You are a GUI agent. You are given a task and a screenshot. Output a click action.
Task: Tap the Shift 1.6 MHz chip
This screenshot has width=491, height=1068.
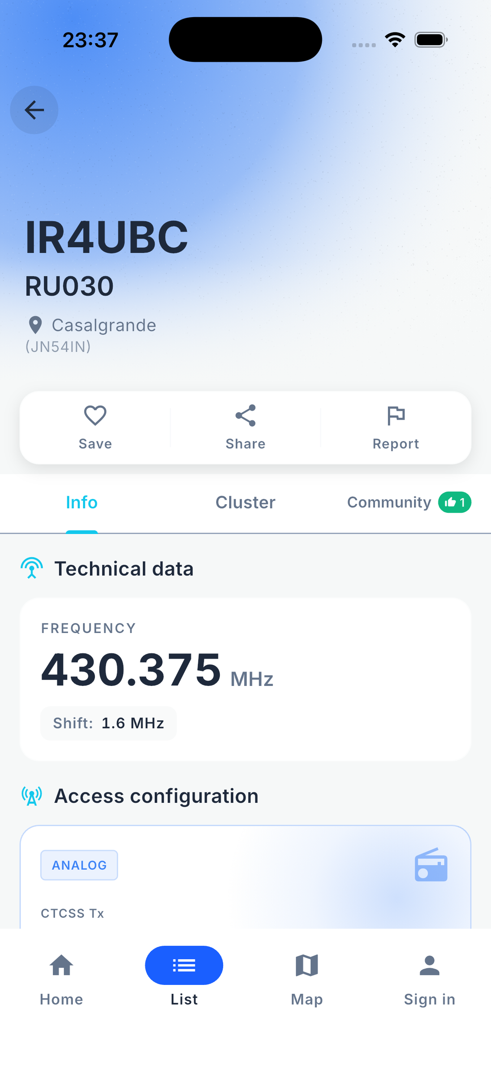click(109, 723)
